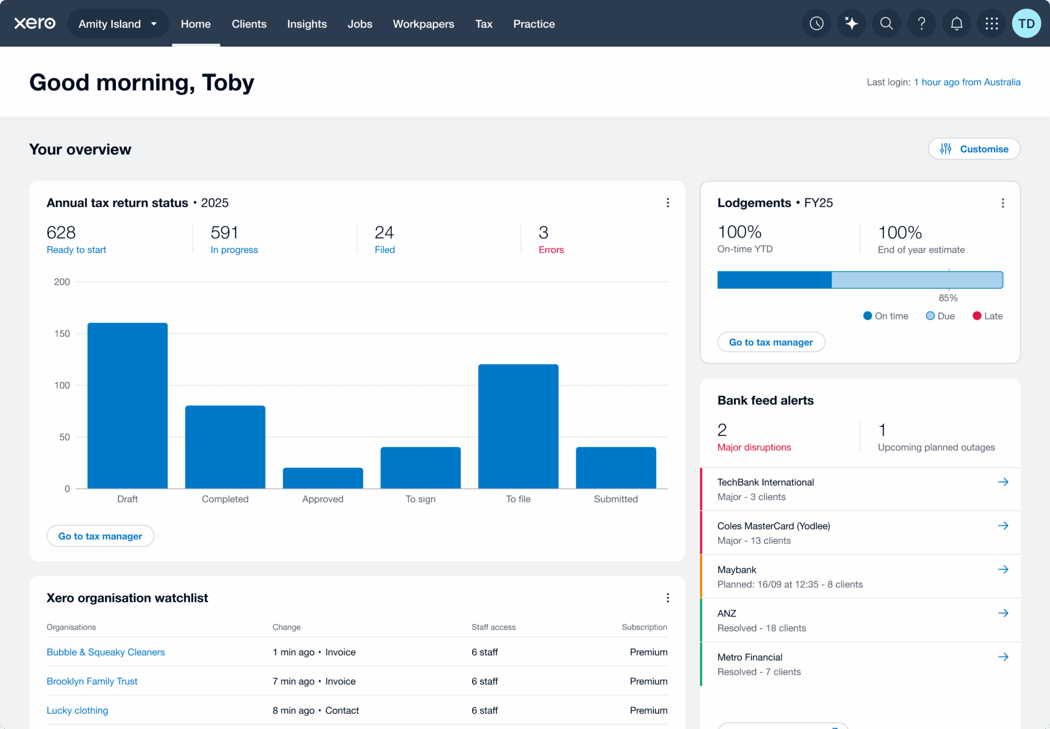1050x729 pixels.
Task: Check notifications with the bell icon
Action: [x=956, y=23]
